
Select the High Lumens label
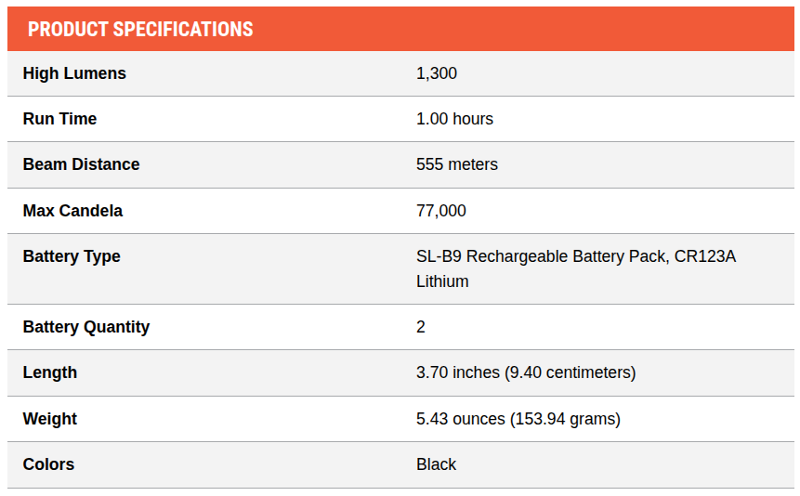74,73
